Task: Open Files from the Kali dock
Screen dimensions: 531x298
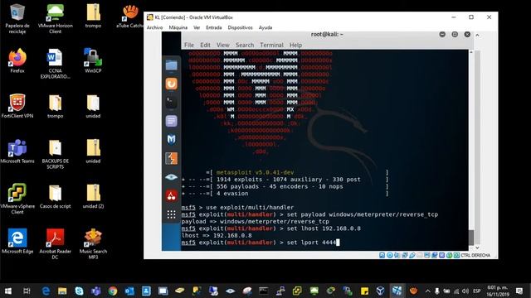Action: [172, 65]
